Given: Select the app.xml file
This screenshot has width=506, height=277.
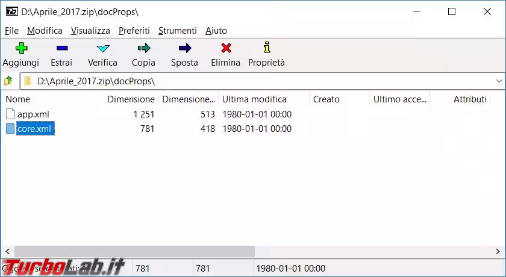Looking at the screenshot, I should click(33, 114).
